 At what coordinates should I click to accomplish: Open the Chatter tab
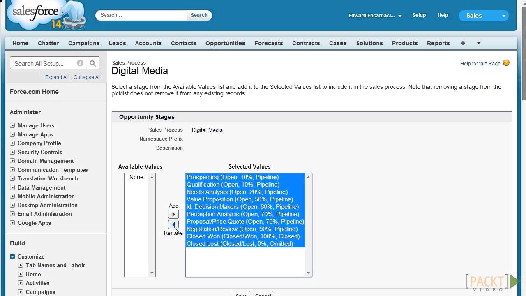(x=48, y=43)
